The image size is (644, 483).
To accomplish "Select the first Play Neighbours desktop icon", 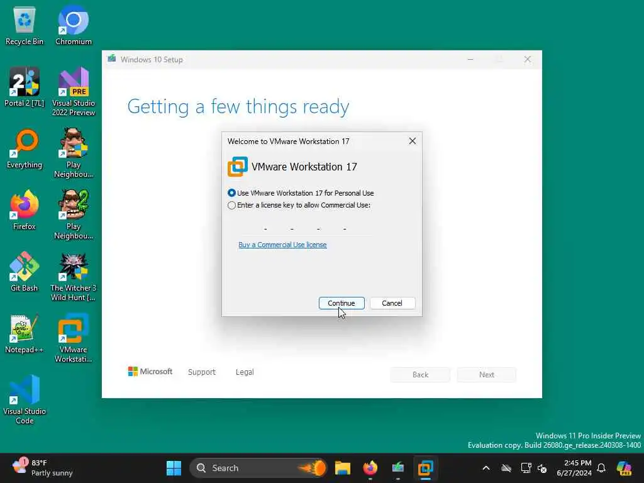I will (74, 153).
